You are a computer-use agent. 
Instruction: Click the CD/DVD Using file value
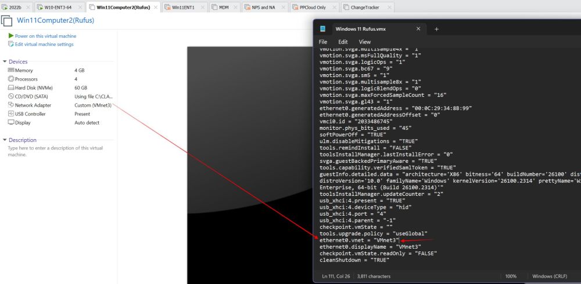pyautogui.click(x=94, y=97)
